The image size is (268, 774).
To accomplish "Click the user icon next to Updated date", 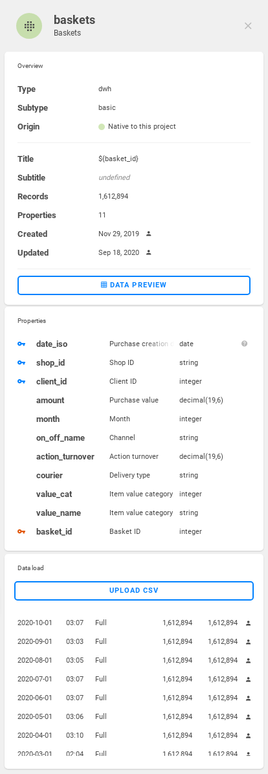I will pyautogui.click(x=148, y=253).
